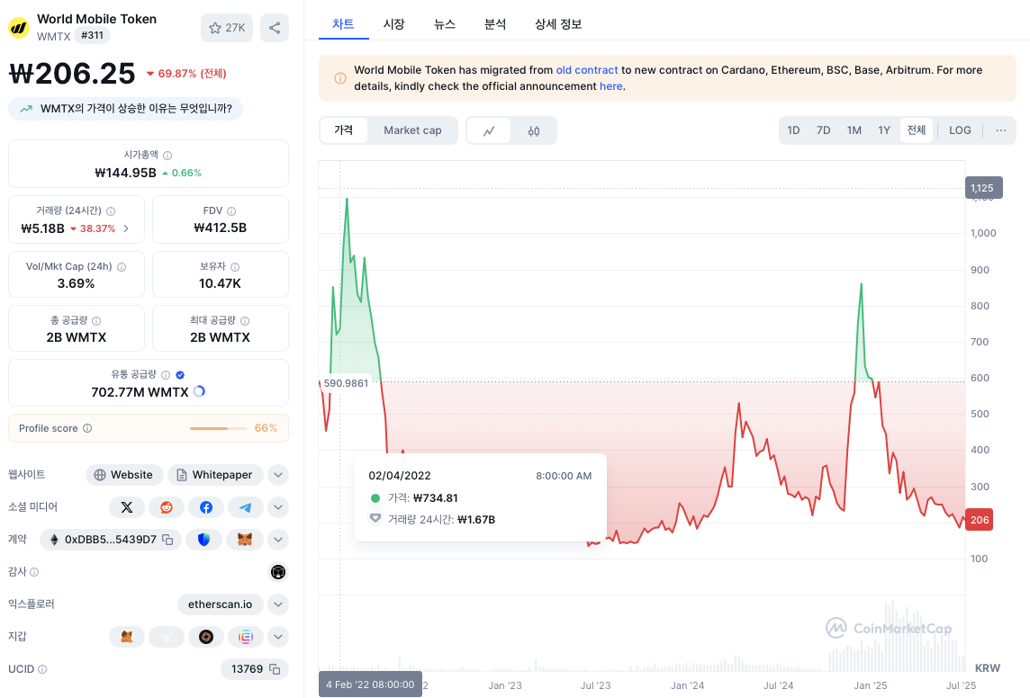1030x698 pixels.
Task: Switch chart to line view
Action: click(x=489, y=130)
